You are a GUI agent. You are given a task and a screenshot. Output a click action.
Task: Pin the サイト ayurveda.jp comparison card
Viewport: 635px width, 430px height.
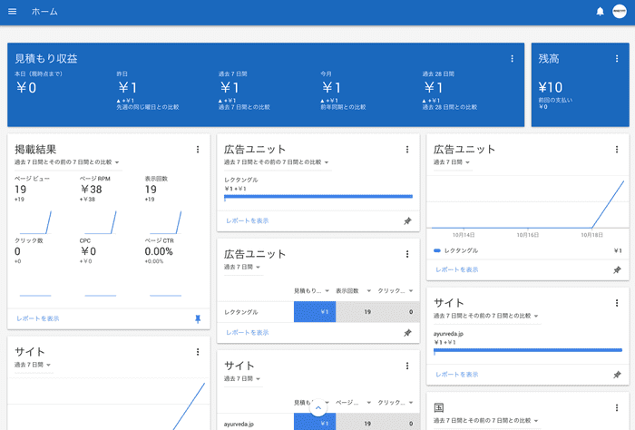617,375
